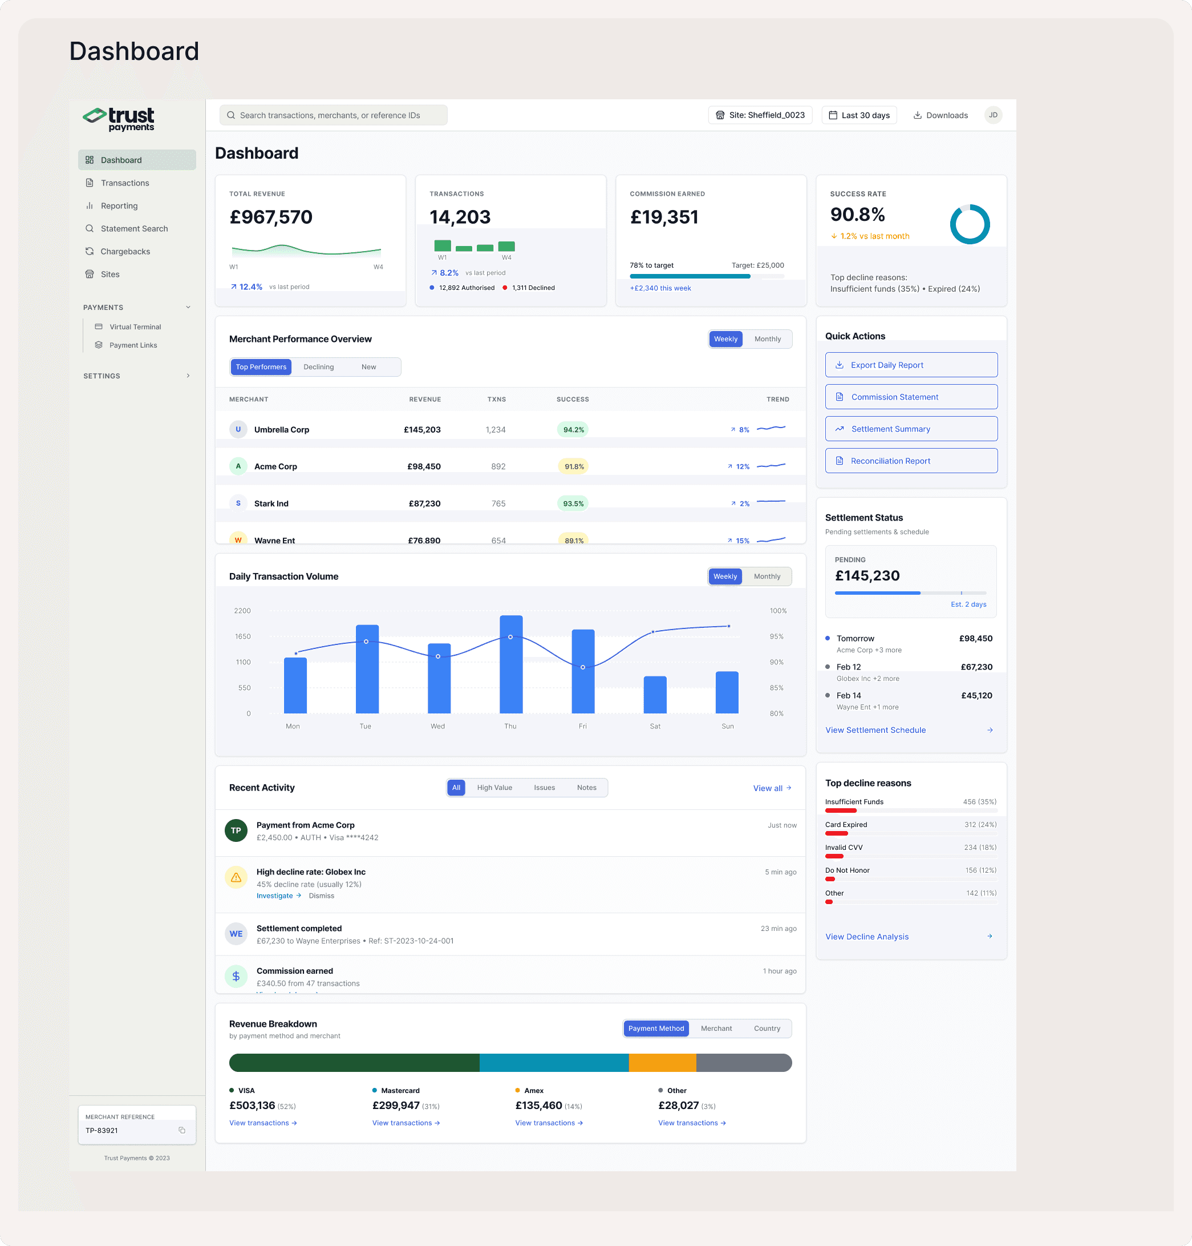Switch to the Declining merchants tab
The image size is (1192, 1246).
(318, 367)
